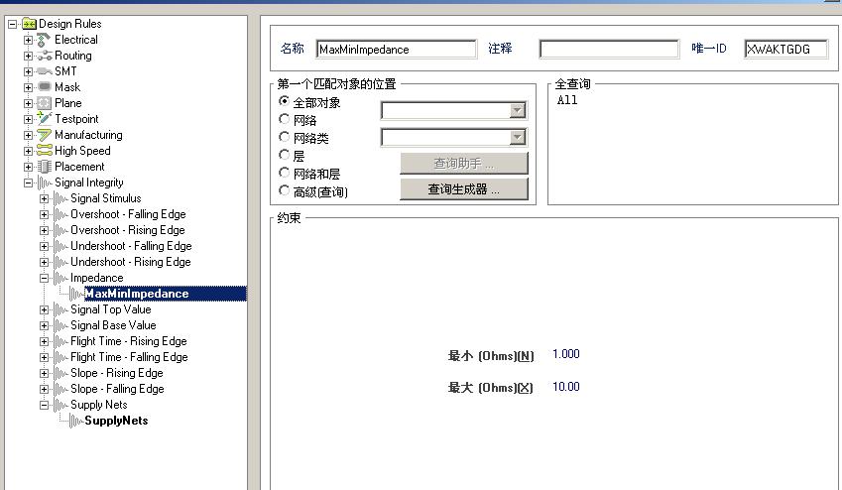
Task: Click the Electrical category icon
Action: click(44, 40)
